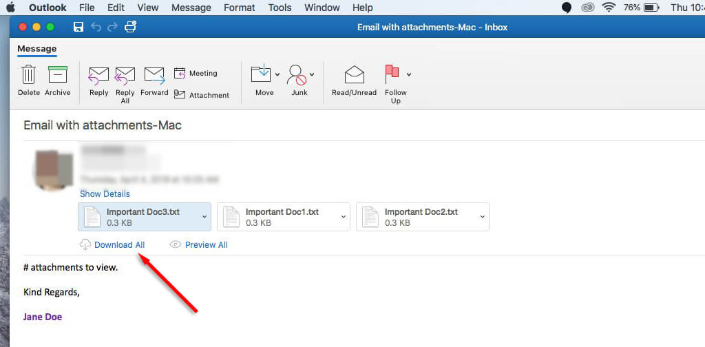This screenshot has width=705, height=347.
Task: Select the Message ribbon tab
Action: 37,49
